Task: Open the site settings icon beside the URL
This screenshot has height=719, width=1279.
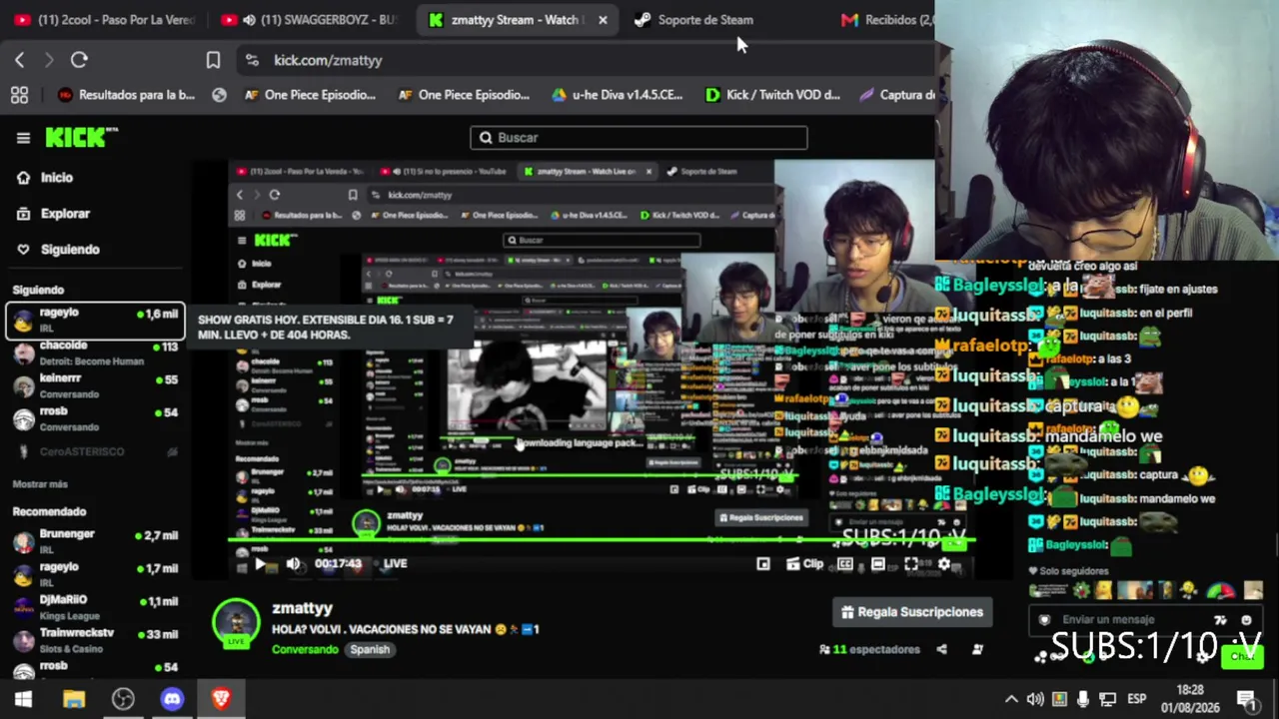Action: pyautogui.click(x=251, y=60)
